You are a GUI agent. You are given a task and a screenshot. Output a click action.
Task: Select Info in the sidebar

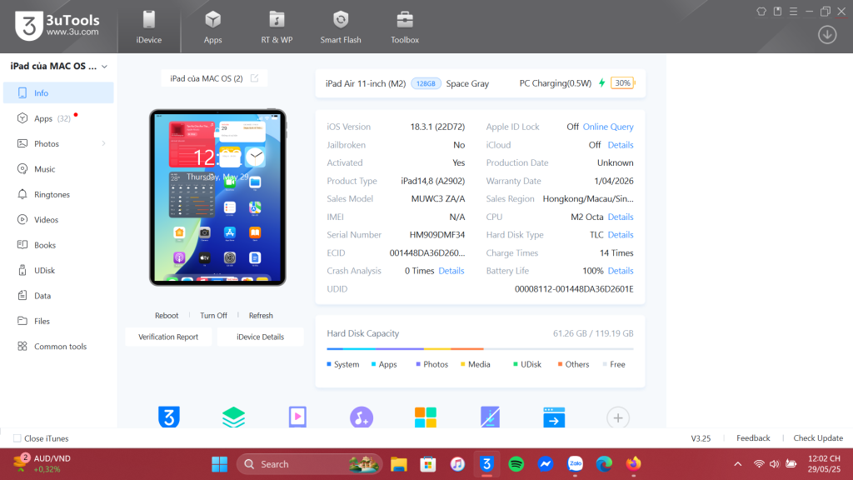(x=58, y=92)
